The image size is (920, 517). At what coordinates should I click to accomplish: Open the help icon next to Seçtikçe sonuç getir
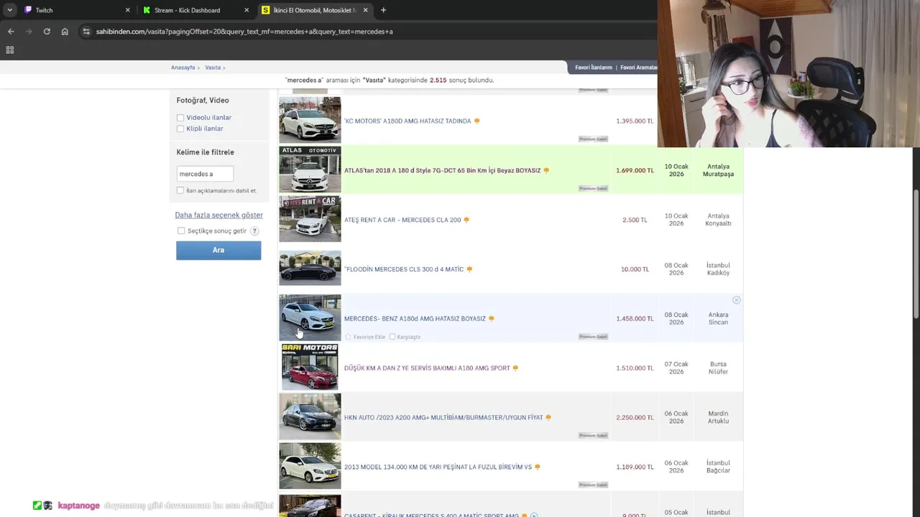coord(254,231)
